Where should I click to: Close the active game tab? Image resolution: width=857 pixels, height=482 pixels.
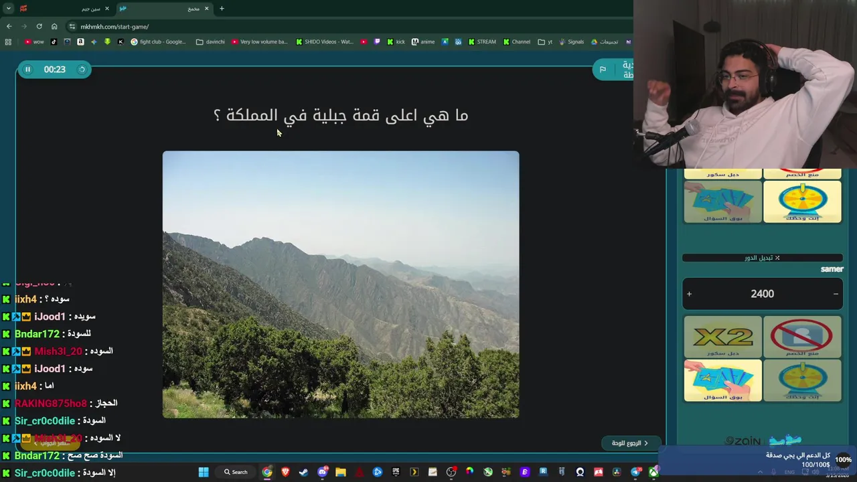pyautogui.click(x=206, y=9)
